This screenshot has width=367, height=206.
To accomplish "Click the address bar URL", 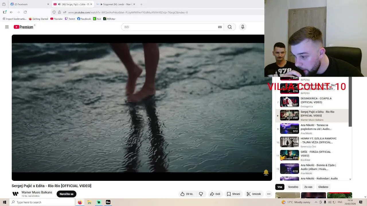I will pyautogui.click(x=128, y=12).
